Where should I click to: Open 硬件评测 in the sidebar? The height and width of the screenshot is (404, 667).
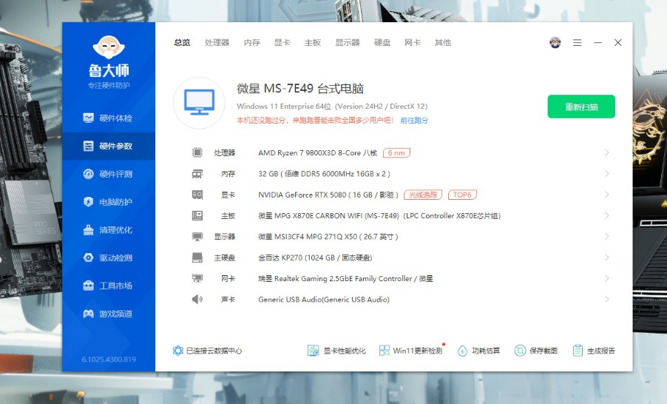coord(109,174)
